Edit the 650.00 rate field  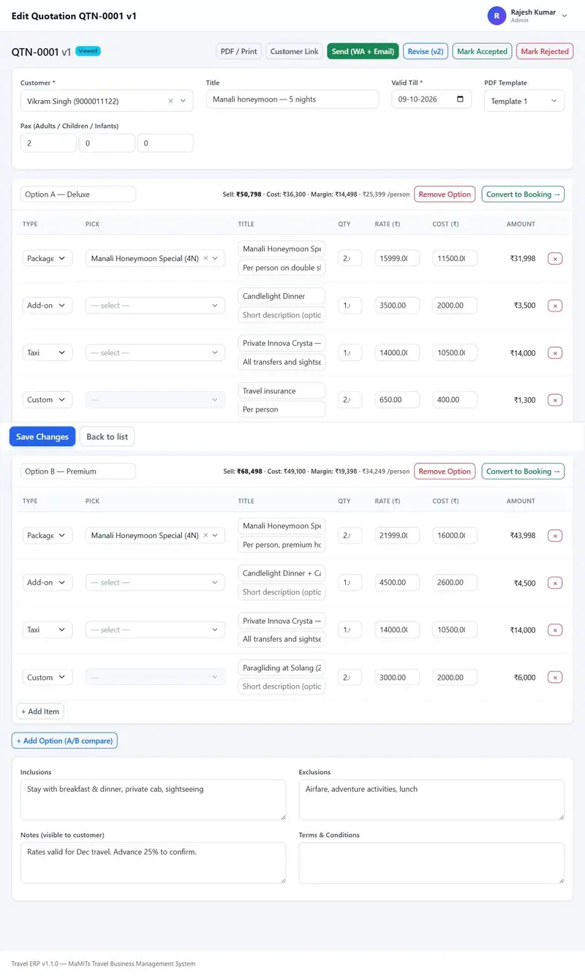click(397, 400)
